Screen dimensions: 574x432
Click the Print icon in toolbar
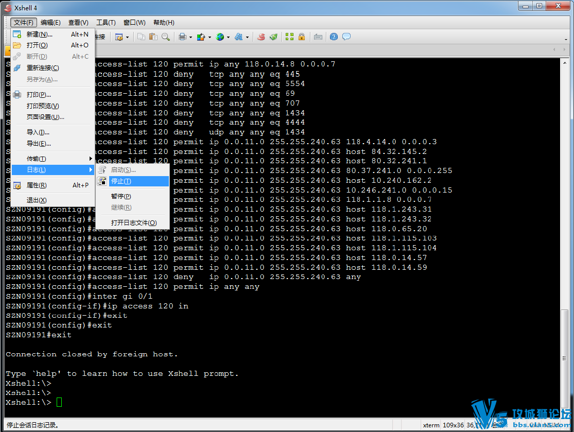click(x=182, y=37)
